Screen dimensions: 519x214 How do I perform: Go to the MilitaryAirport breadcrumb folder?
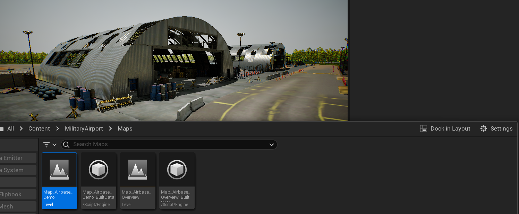pyautogui.click(x=84, y=128)
